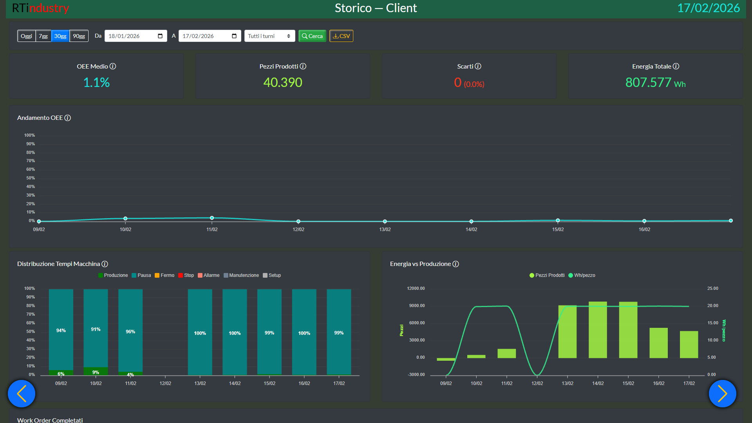This screenshot has height=423, width=752.
Task: Export data with the CSV button
Action: pyautogui.click(x=341, y=36)
